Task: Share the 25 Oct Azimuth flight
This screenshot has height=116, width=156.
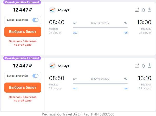Action: coord(149,66)
